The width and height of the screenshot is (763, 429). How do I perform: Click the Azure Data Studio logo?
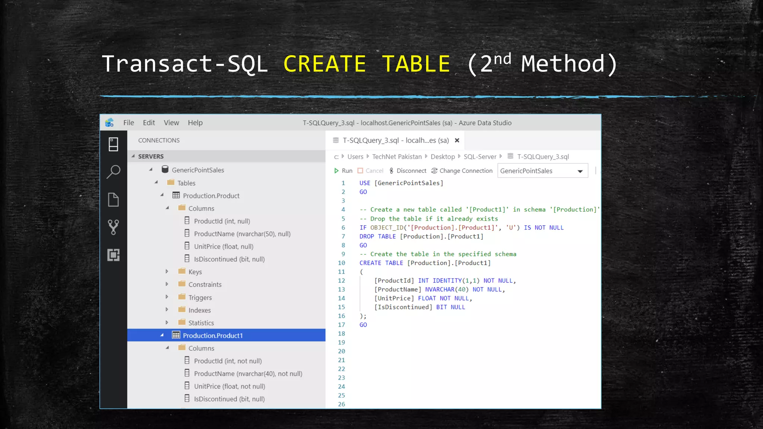click(109, 123)
